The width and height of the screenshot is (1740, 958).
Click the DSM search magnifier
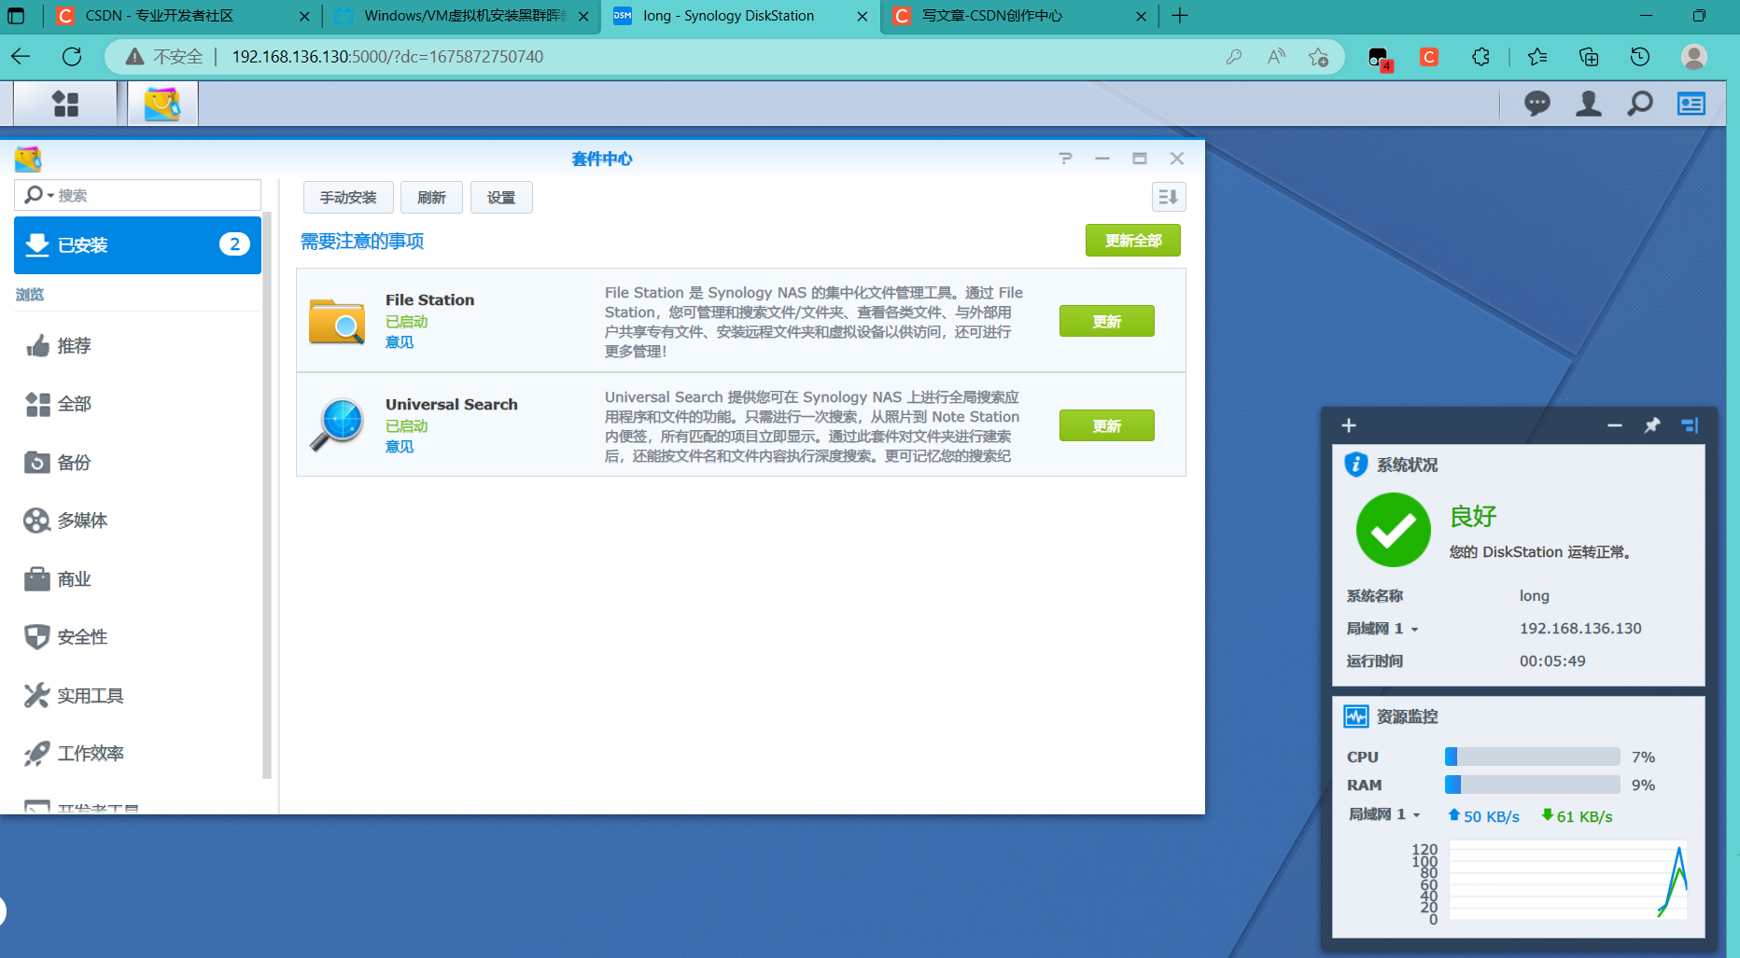click(1639, 104)
